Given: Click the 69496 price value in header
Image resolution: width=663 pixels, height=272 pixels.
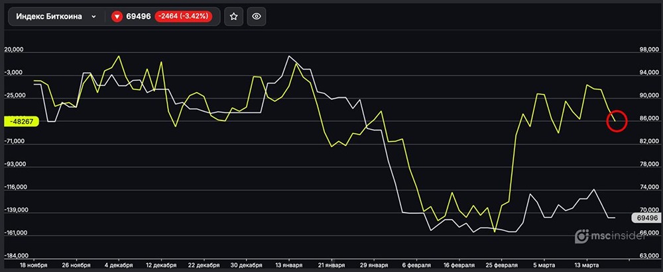Looking at the screenshot, I should (139, 17).
